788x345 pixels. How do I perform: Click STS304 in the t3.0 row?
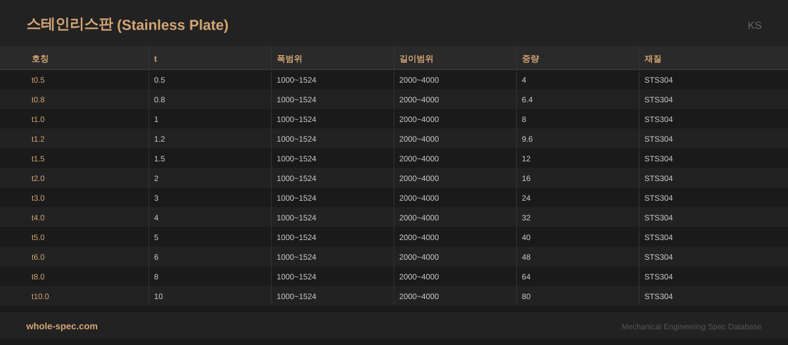tap(658, 198)
